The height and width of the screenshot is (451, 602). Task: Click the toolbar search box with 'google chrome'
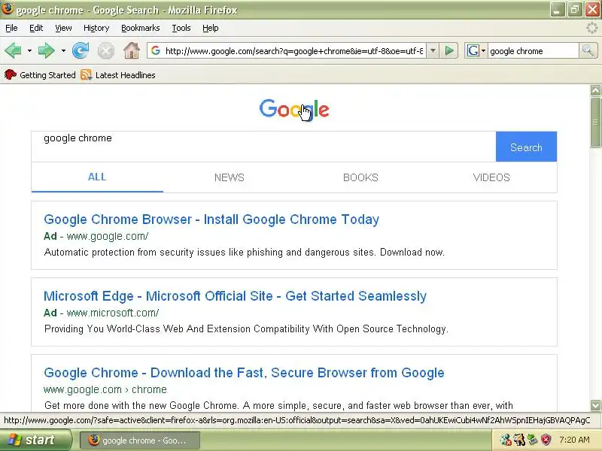point(534,50)
